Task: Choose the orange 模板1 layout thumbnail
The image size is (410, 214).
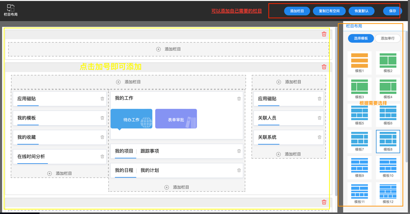Action: (359, 61)
